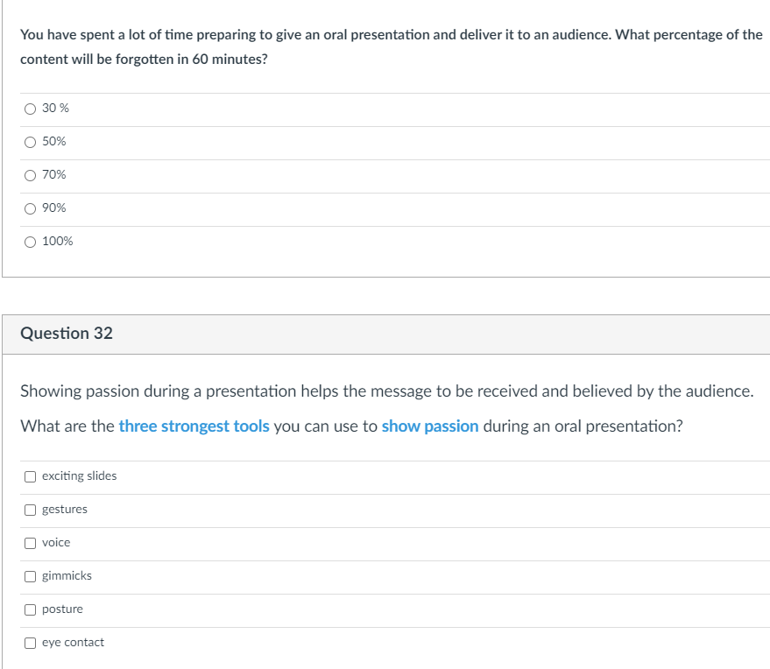The image size is (770, 669).
Task: Tick the gestures checkbox
Action: [x=31, y=510]
